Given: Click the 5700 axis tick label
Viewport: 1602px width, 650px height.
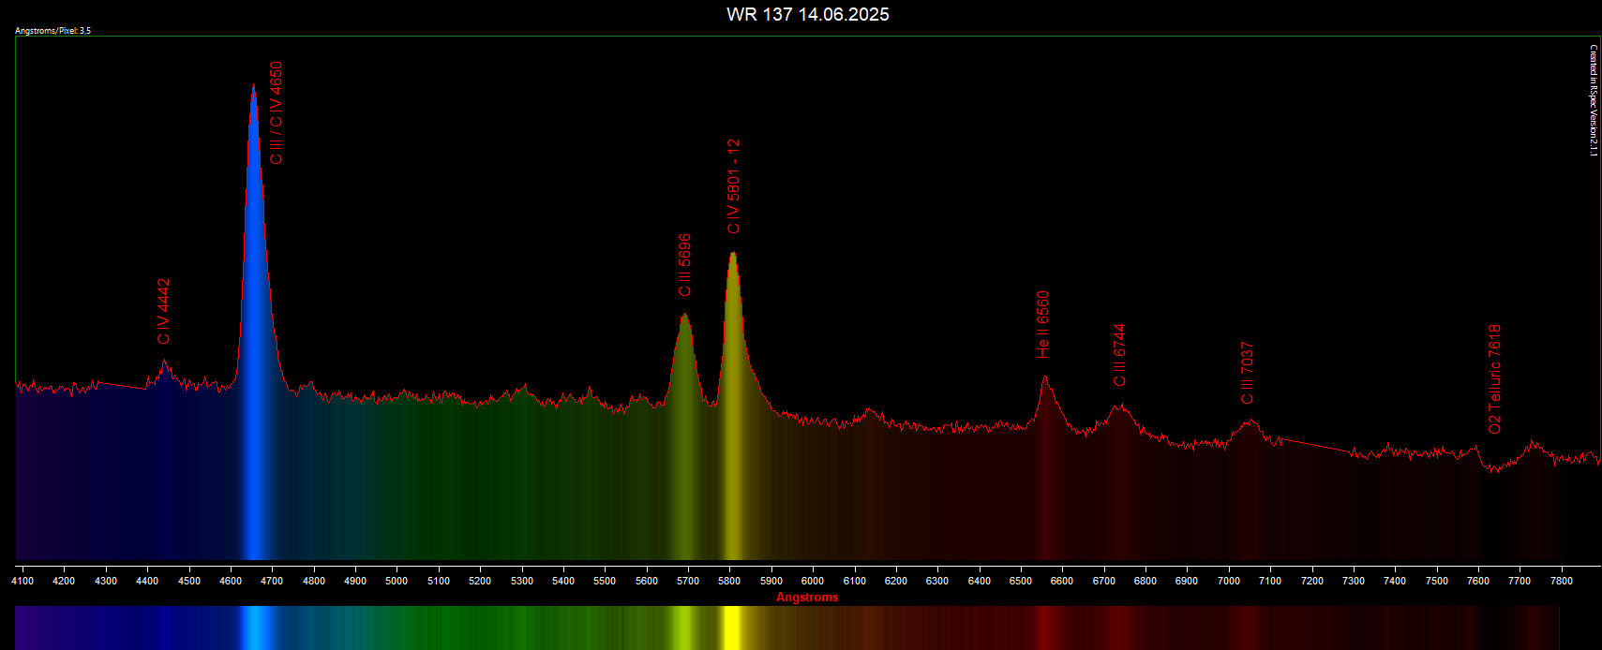Looking at the screenshot, I should click(x=688, y=581).
